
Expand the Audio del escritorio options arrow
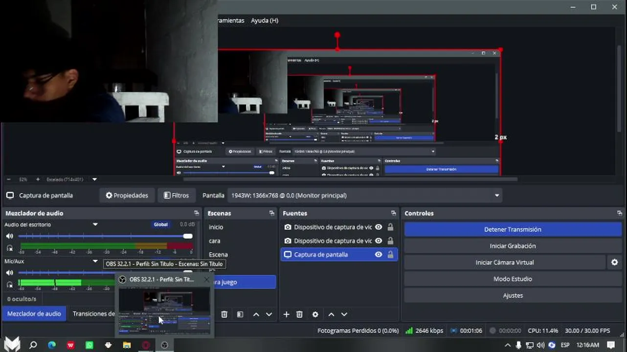pos(95,224)
